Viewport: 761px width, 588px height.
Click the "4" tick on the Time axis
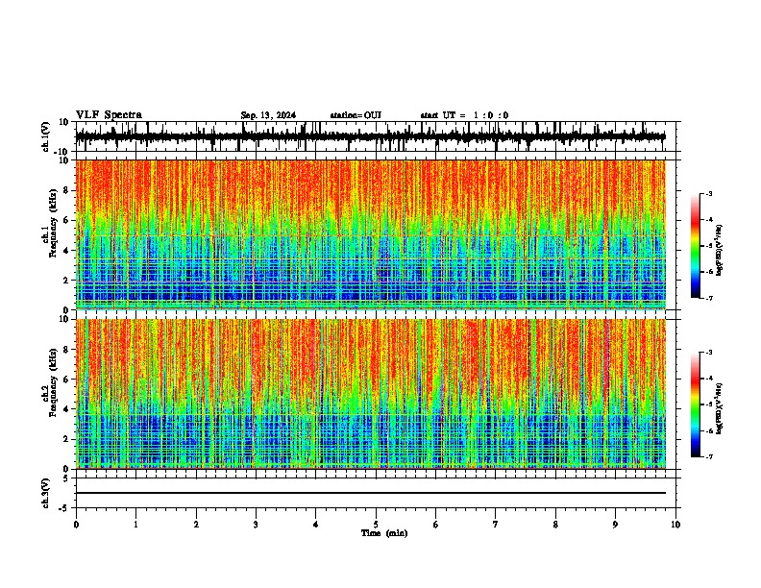[316, 525]
